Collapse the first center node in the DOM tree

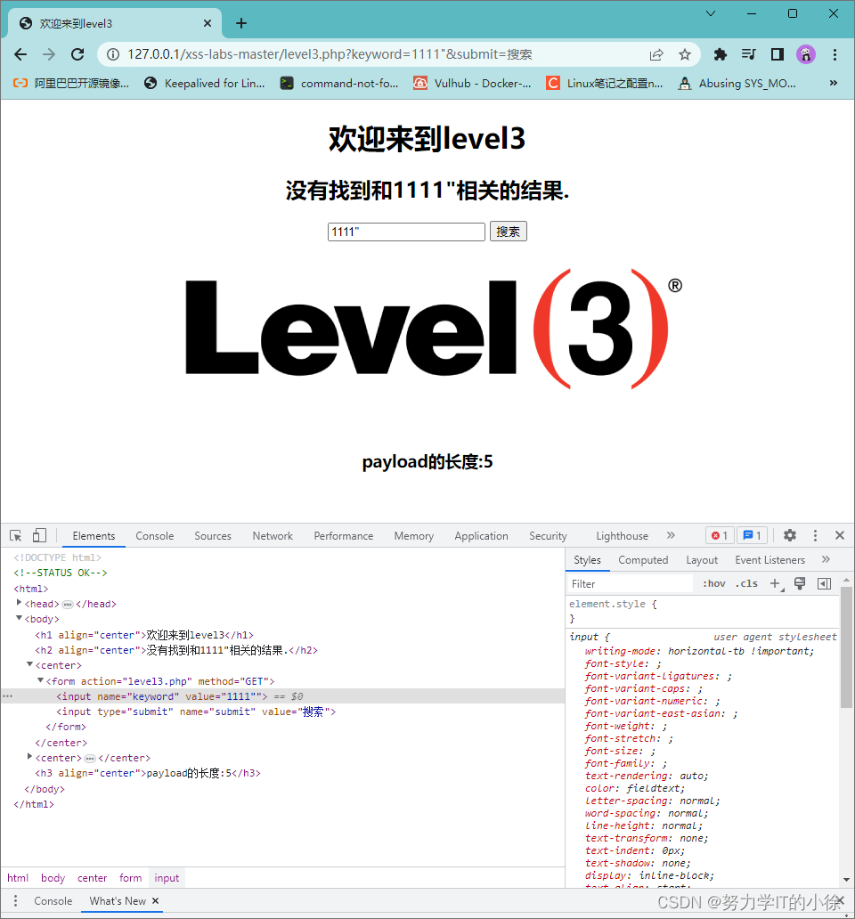click(x=29, y=664)
